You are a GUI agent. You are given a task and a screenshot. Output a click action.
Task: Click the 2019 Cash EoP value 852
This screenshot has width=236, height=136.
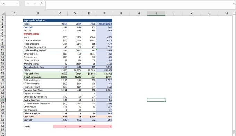point(75,120)
